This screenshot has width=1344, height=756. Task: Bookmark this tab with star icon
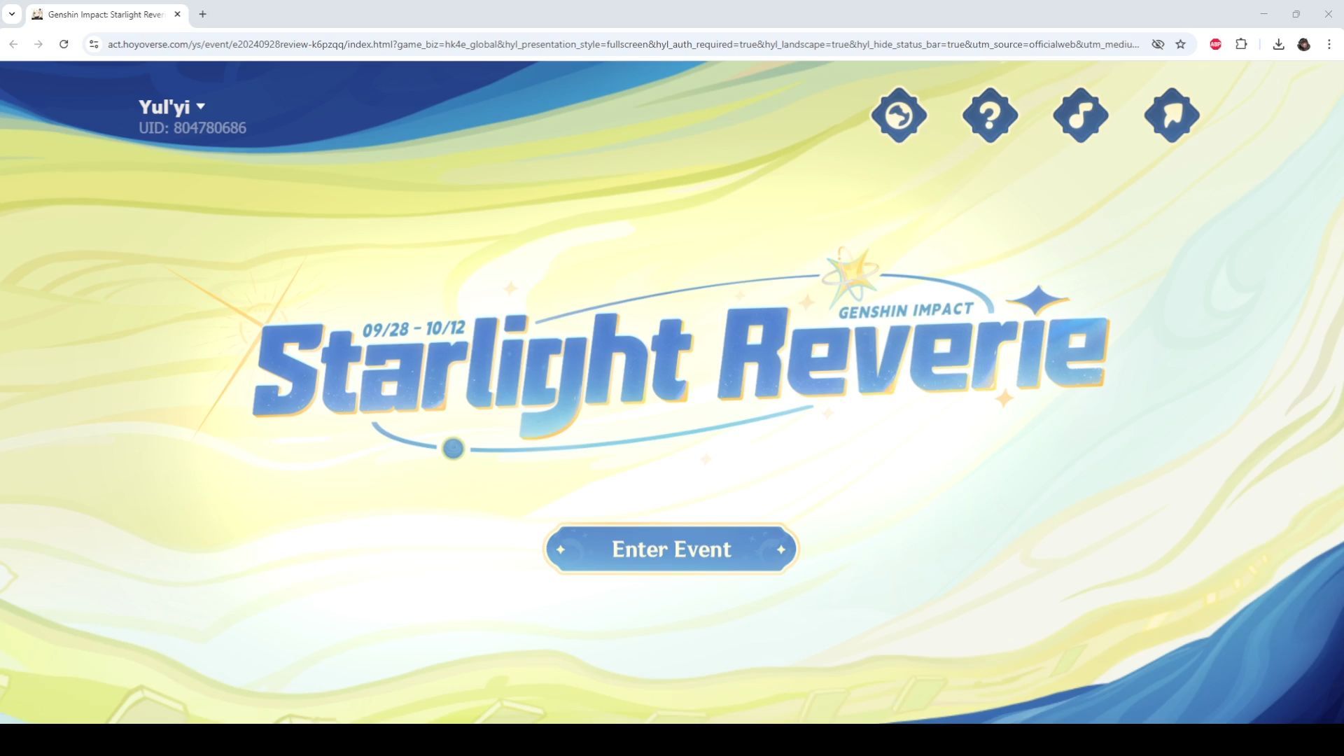click(x=1181, y=44)
